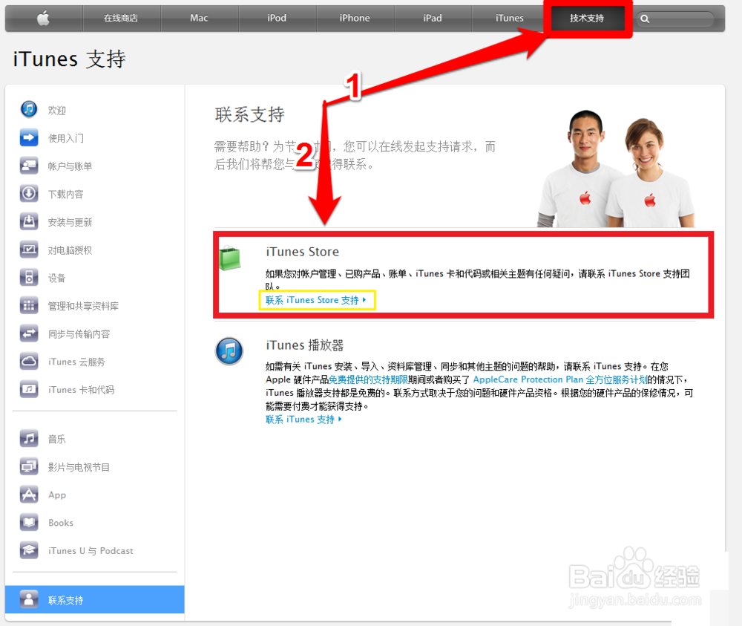This screenshot has height=626, width=742.
Task: Click the 使用入门 arrow icon
Action: pos(29,138)
